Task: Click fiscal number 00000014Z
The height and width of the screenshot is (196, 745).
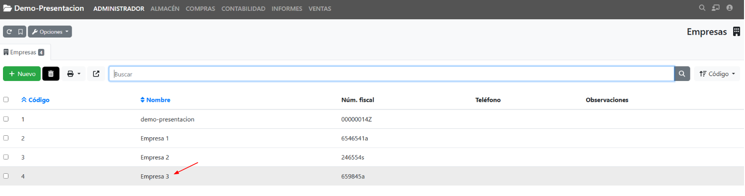Action: pos(356,119)
